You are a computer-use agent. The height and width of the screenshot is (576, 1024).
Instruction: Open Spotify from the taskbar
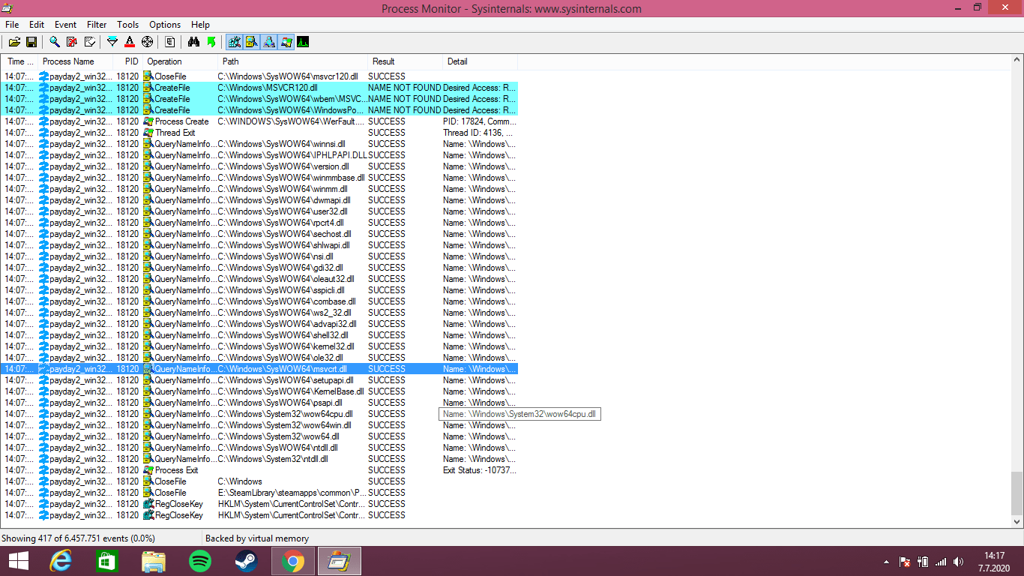200,561
